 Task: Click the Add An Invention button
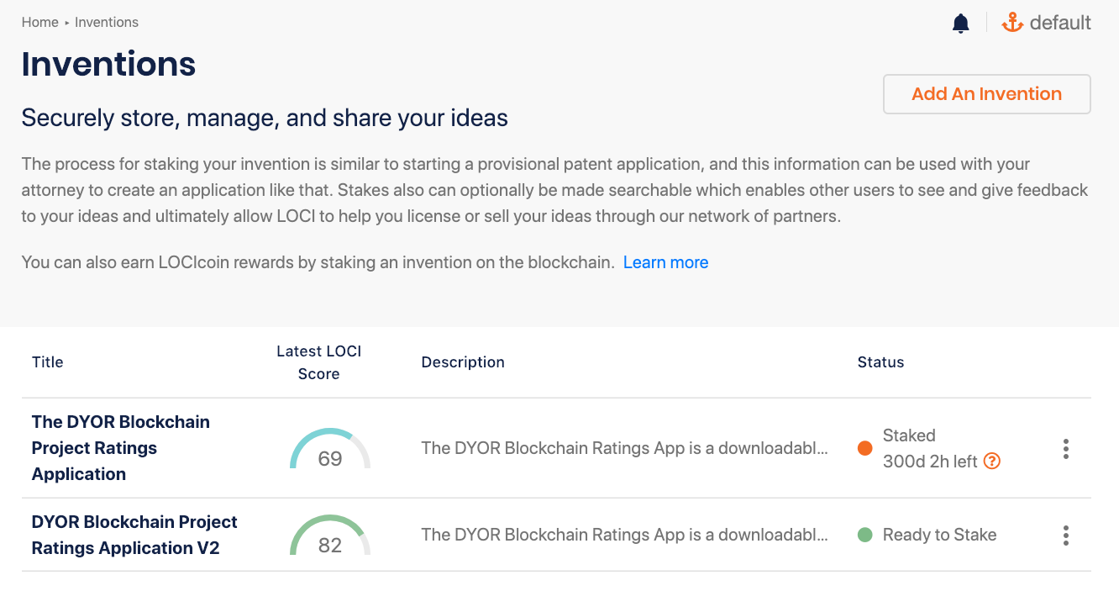986,94
